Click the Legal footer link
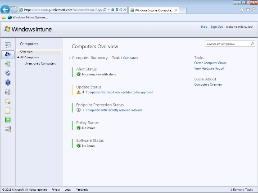This screenshot has height=193, width=258. (68, 189)
